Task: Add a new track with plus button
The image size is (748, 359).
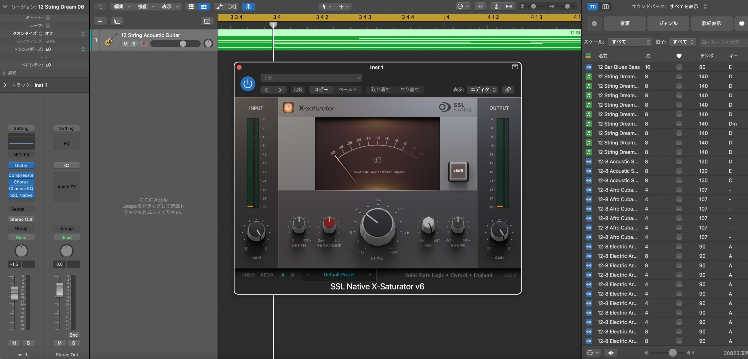Action: pyautogui.click(x=100, y=21)
